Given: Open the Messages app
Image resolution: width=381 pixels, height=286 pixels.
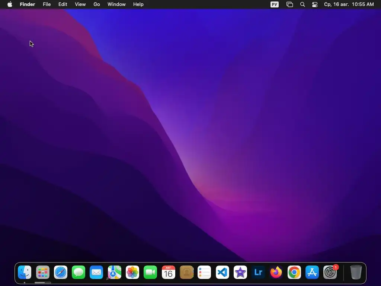Looking at the screenshot, I should [x=79, y=272].
